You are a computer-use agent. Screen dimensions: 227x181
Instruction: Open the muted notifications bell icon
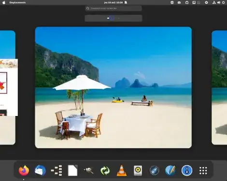click(x=126, y=2)
